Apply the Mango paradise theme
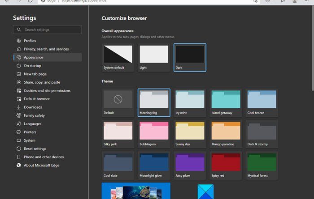The height and width of the screenshot is (199, 314). click(226, 134)
